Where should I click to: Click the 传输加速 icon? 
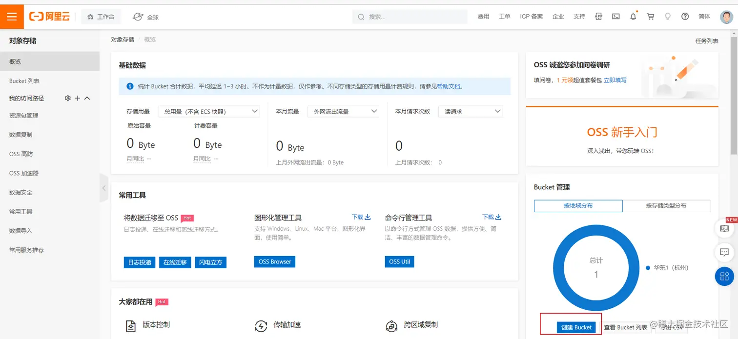(x=261, y=326)
